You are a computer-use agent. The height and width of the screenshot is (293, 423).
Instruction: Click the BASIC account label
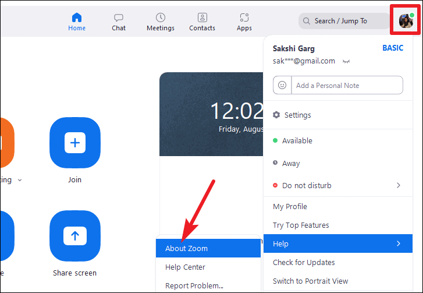[393, 48]
